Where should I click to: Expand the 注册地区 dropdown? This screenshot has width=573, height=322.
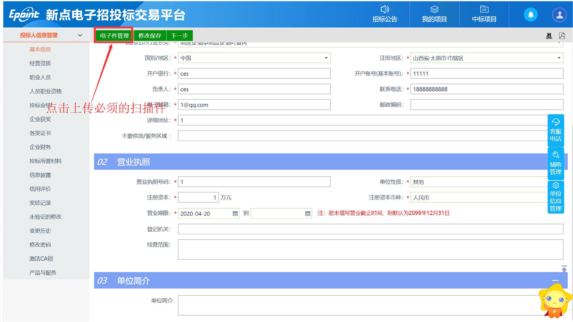coord(559,58)
